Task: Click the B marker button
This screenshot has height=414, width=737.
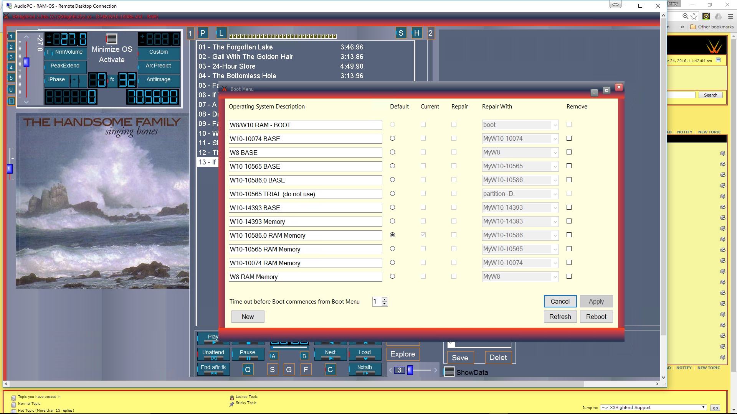Action: (x=304, y=356)
